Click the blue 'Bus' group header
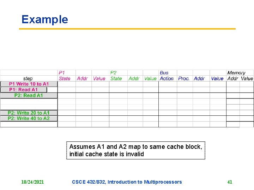The image size is (254, 190). tap(164, 73)
